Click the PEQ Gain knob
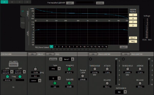Viewport: 154px width, 95px height. coord(69,83)
